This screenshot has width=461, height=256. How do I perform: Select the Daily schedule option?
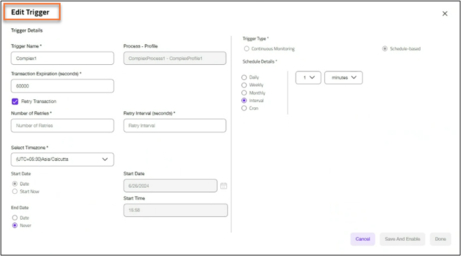244,77
